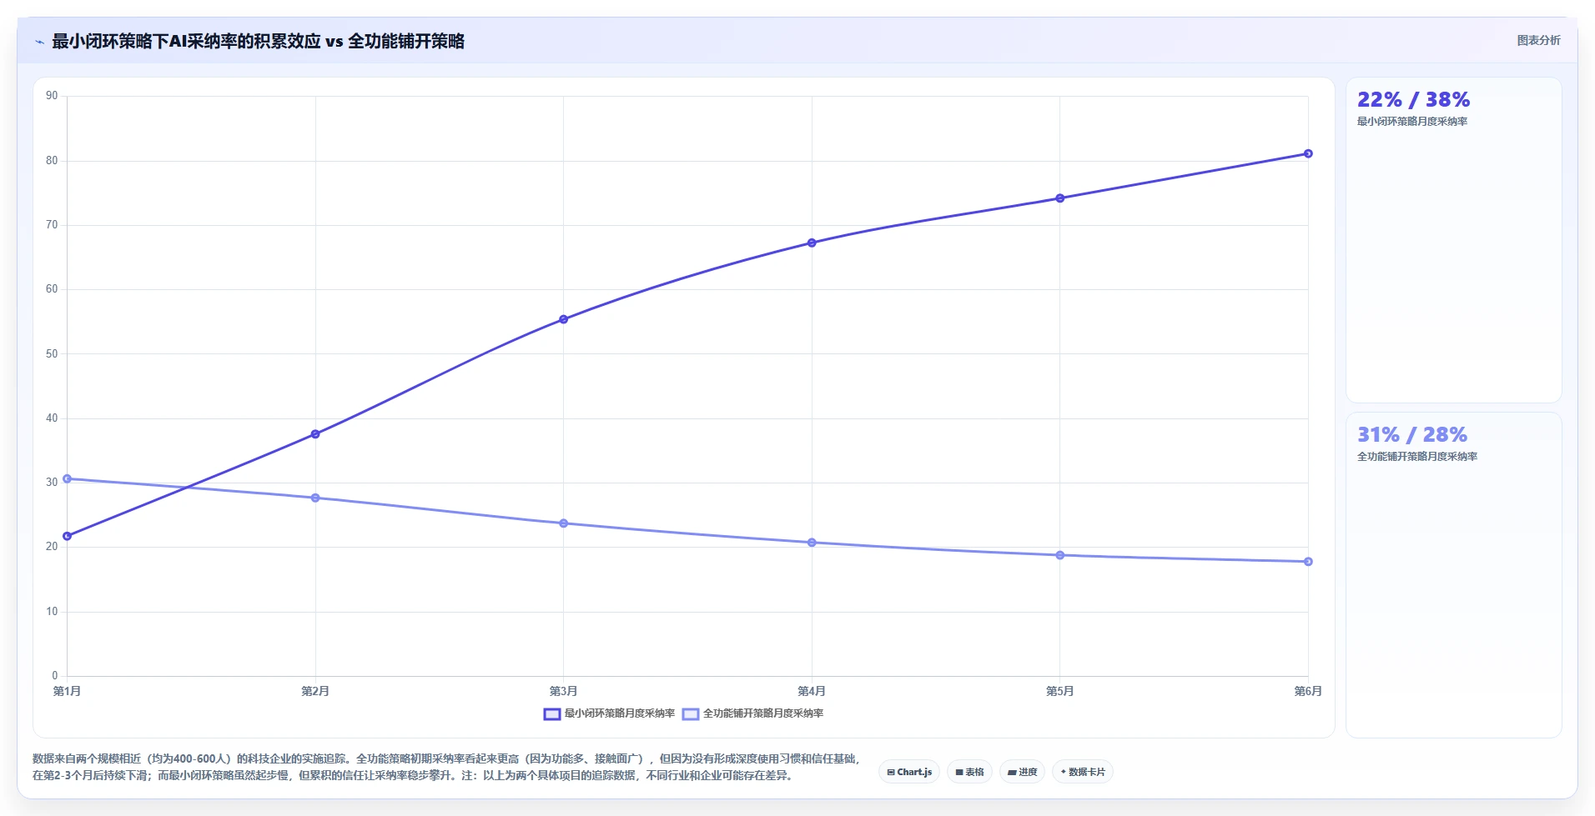Click the chart icon beside the title

(x=39, y=42)
